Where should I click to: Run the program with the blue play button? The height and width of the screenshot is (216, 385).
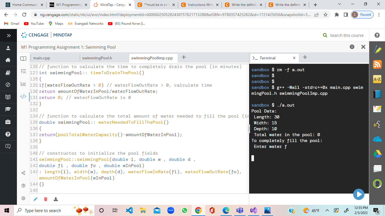coord(359,194)
